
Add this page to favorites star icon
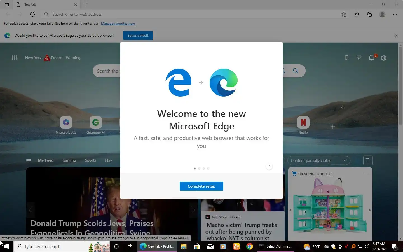click(x=344, y=14)
